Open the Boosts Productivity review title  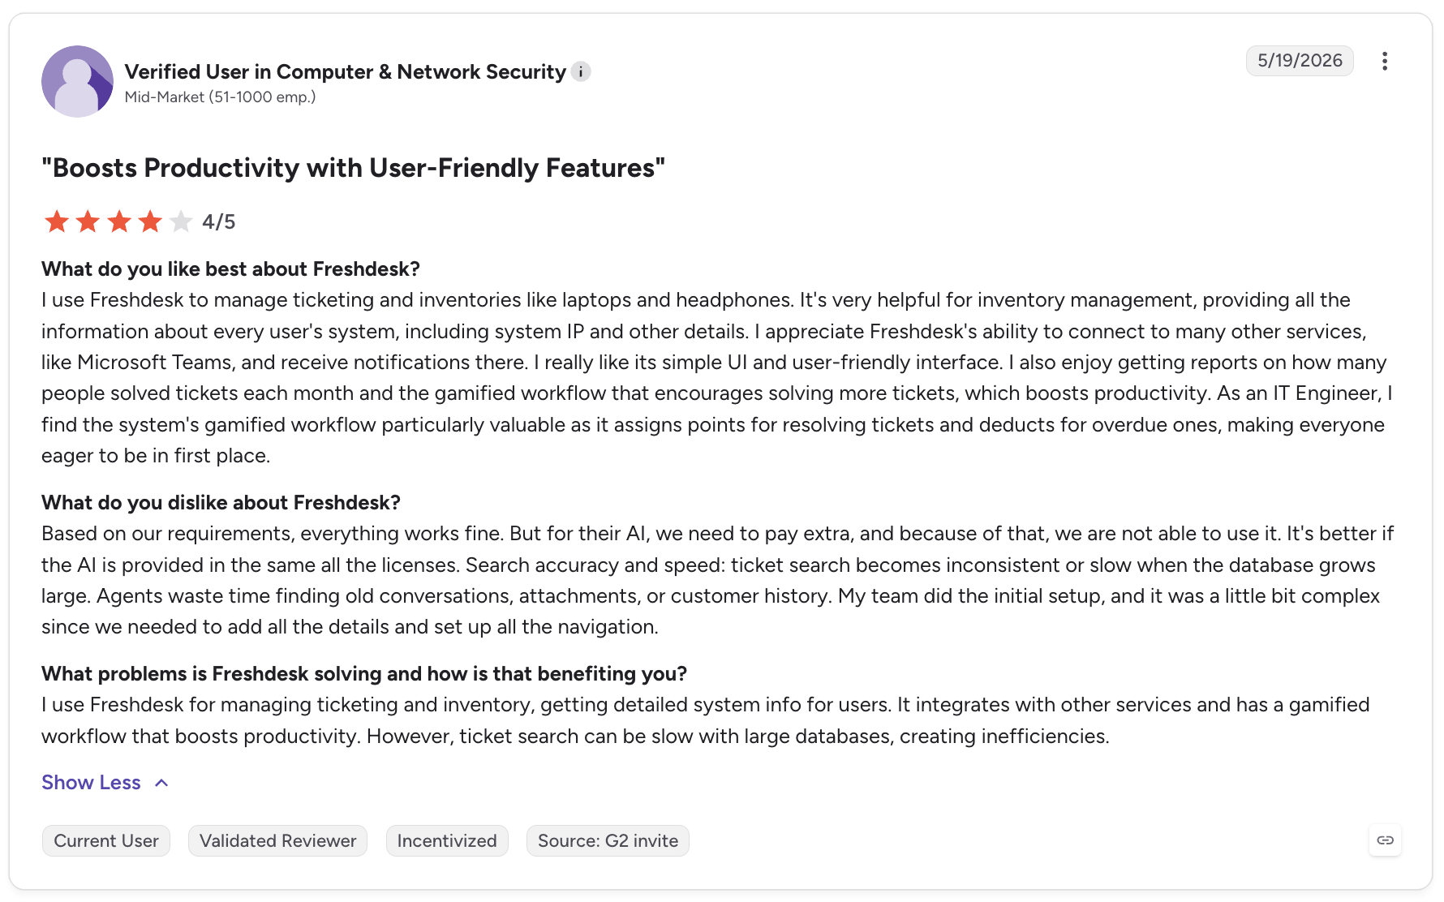tap(354, 168)
